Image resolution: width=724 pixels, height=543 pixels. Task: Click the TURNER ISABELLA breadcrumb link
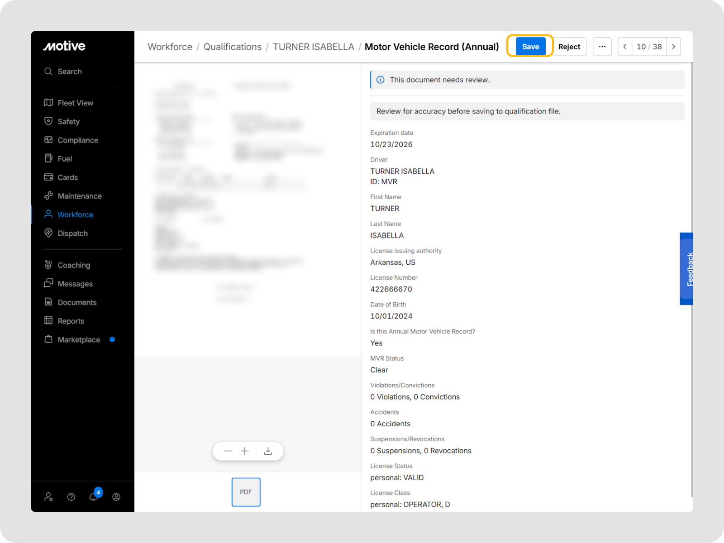(x=313, y=47)
